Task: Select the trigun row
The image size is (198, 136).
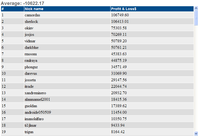Action: 29,132
